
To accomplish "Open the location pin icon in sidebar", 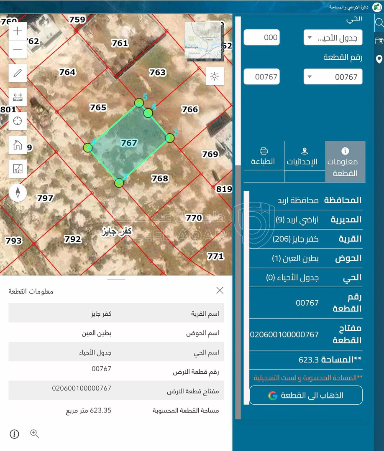I will [x=379, y=59].
